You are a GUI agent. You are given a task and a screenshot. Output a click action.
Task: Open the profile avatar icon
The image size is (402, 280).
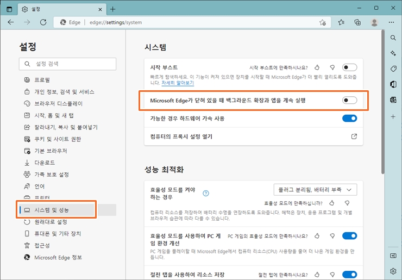pos(374,22)
